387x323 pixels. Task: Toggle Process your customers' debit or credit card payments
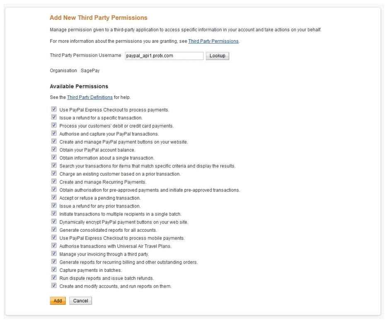pyautogui.click(x=54, y=126)
